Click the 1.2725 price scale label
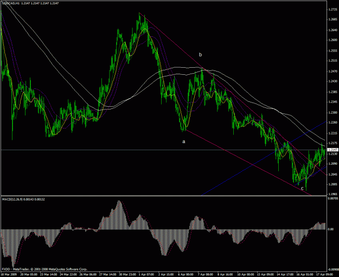This screenshot has height=277, width=339. pyautogui.click(x=332, y=10)
